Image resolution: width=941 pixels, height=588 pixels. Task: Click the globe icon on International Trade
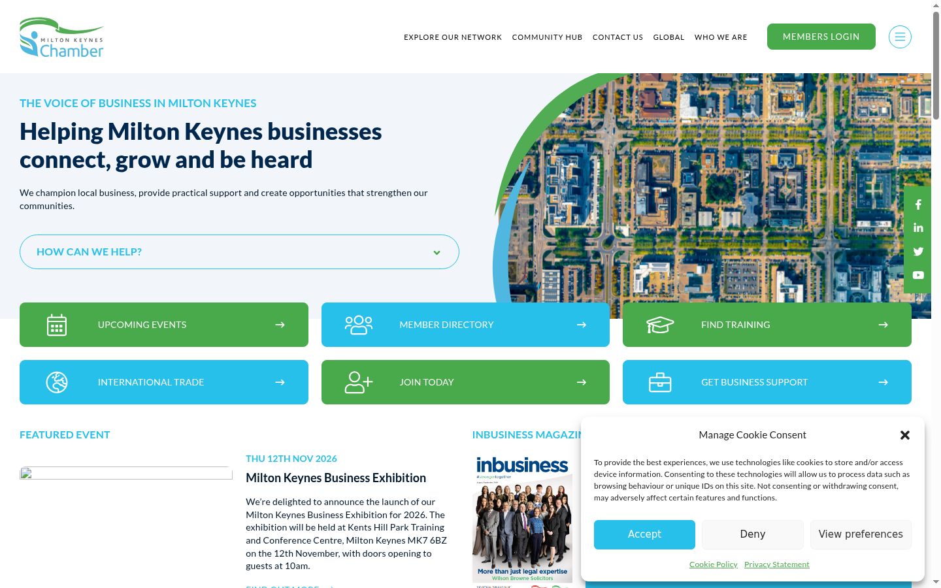(x=57, y=382)
